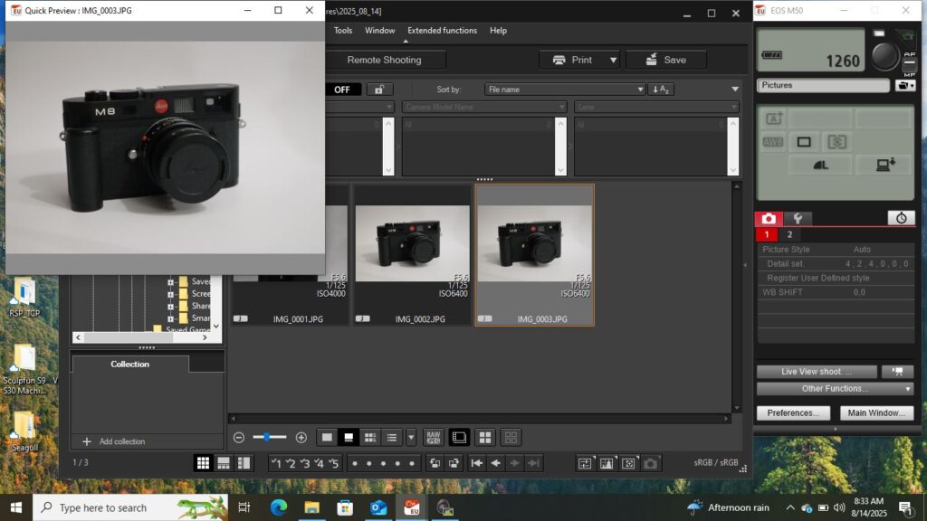Select shooting menu page 2
927x521 pixels.
(x=789, y=234)
